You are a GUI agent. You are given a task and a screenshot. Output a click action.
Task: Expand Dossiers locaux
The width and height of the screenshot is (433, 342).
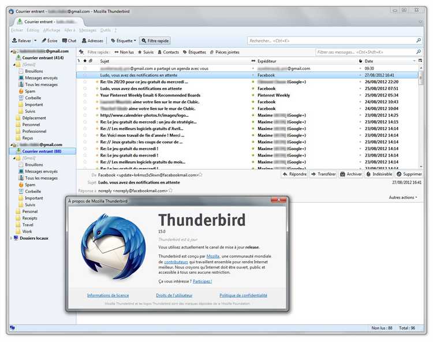[x=12, y=238]
